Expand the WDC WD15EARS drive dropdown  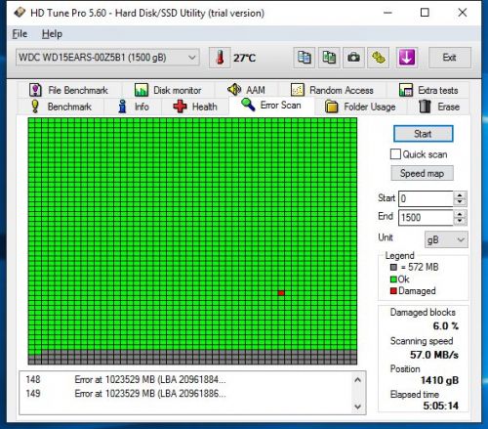(107, 58)
